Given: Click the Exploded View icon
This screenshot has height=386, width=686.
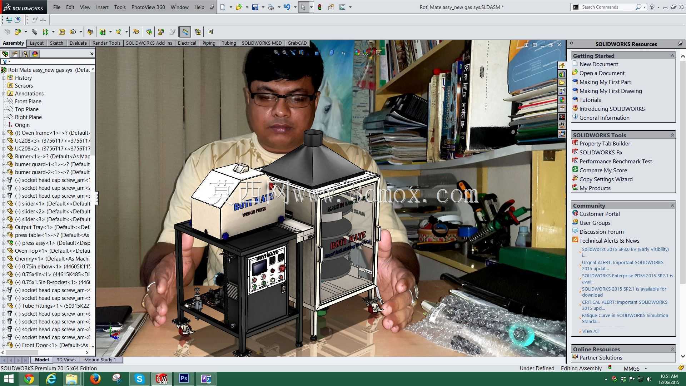Looking at the screenshot, I should pos(161,32).
